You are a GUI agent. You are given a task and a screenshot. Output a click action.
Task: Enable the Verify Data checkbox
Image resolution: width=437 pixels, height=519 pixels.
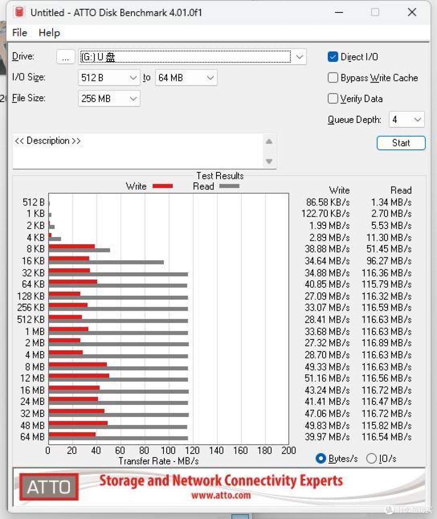(x=333, y=99)
